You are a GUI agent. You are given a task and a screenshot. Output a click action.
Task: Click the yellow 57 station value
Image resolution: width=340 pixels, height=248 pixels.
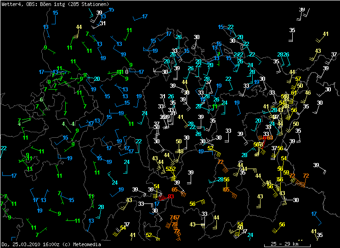[298, 79]
